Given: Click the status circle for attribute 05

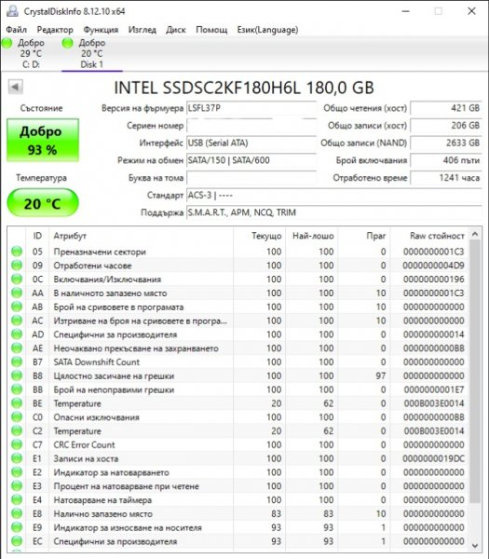Looking at the screenshot, I should coord(17,252).
